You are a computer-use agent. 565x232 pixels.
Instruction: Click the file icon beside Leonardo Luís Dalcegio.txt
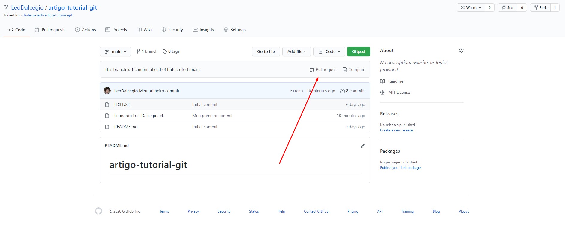point(107,116)
